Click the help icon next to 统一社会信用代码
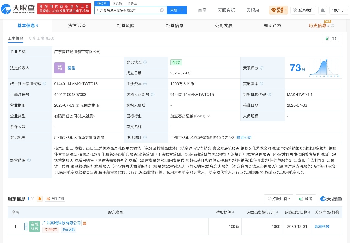 [44, 84]
